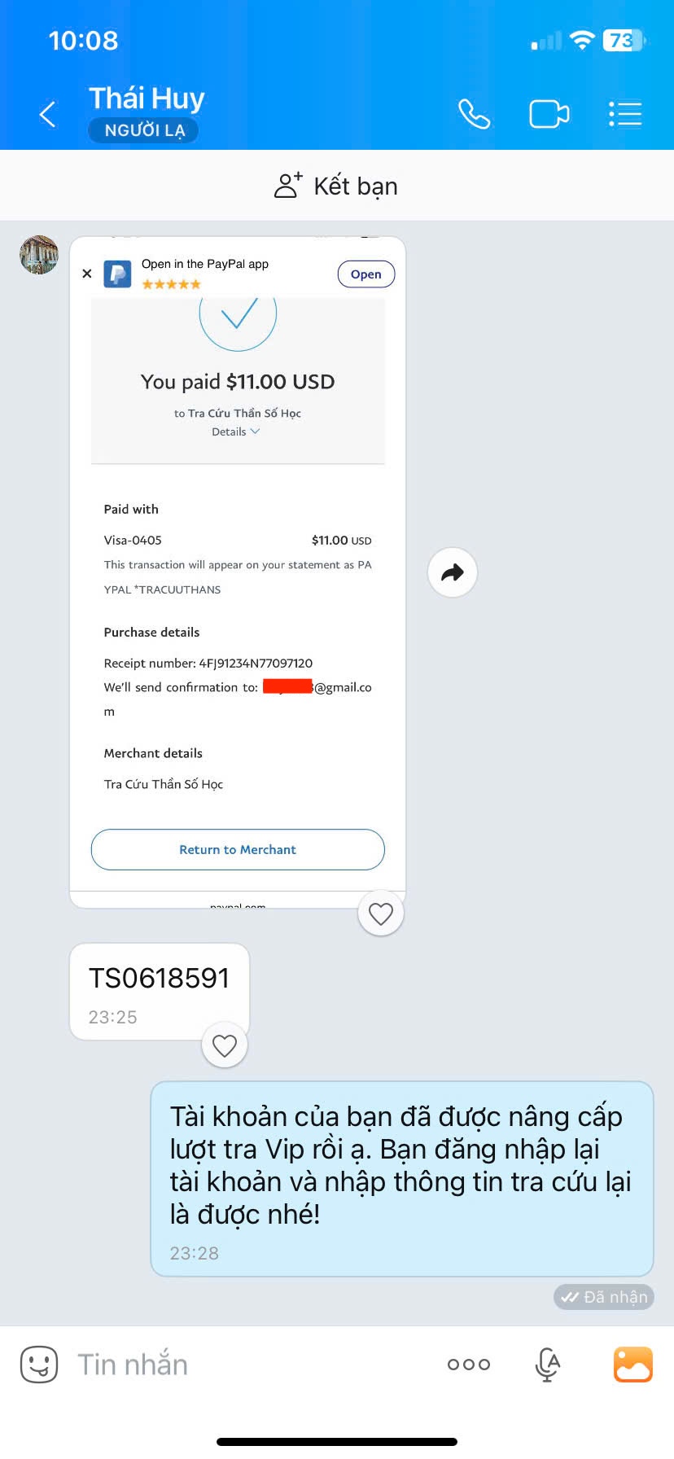
Task: Like the PayPal receipt image message
Action: [x=381, y=914]
